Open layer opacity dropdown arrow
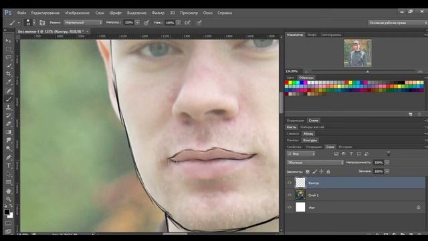The height and width of the screenshot is (241, 428). [x=387, y=163]
